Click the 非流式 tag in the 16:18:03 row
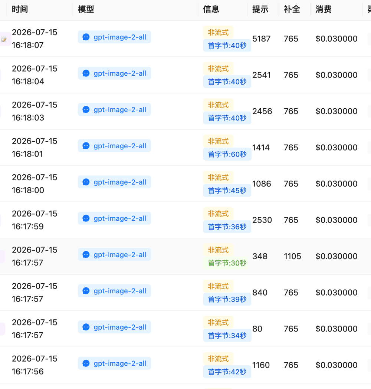The height and width of the screenshot is (389, 371). 218,105
